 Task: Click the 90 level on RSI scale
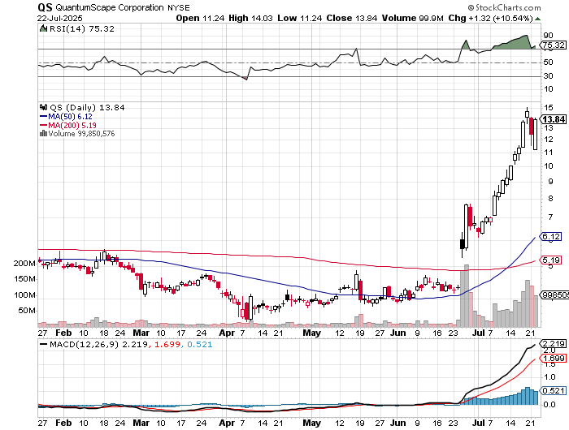coord(548,36)
